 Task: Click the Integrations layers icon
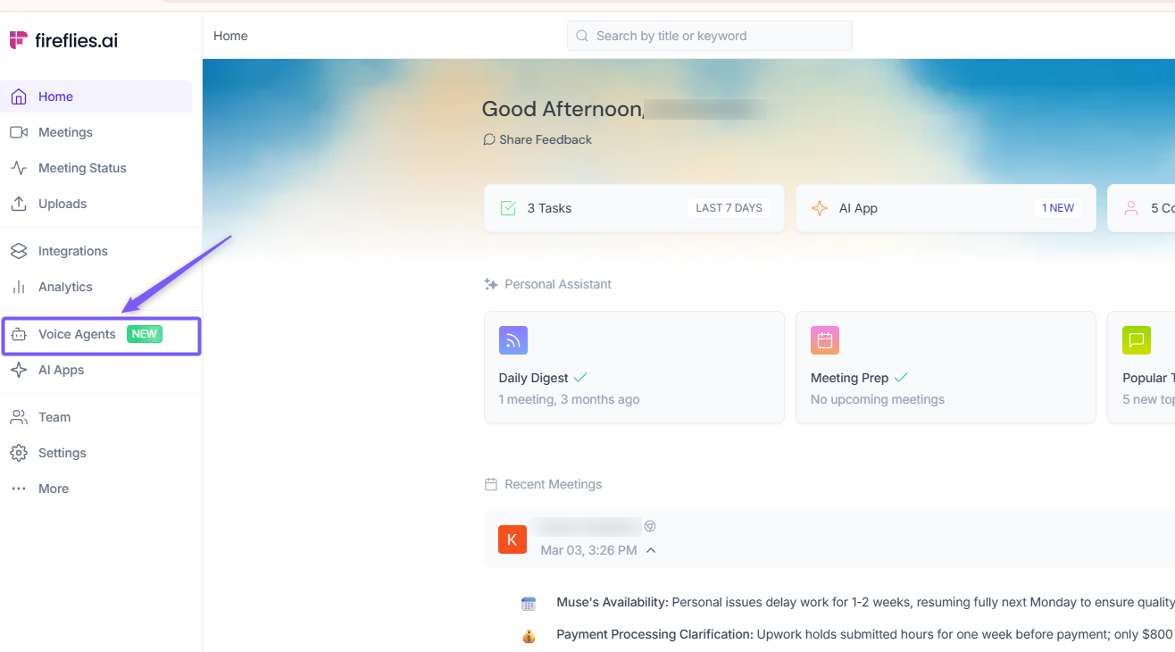pyautogui.click(x=19, y=251)
